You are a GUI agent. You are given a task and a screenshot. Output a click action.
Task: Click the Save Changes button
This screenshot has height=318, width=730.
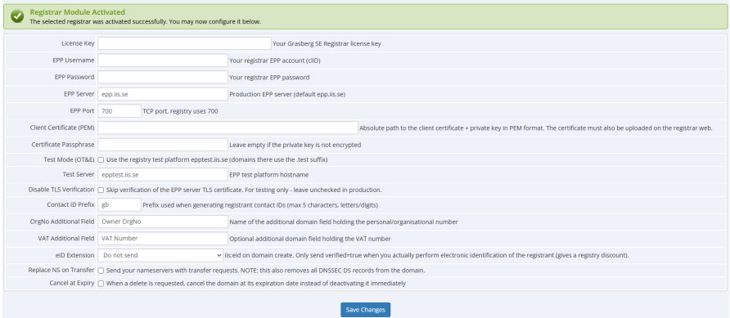[x=366, y=310]
